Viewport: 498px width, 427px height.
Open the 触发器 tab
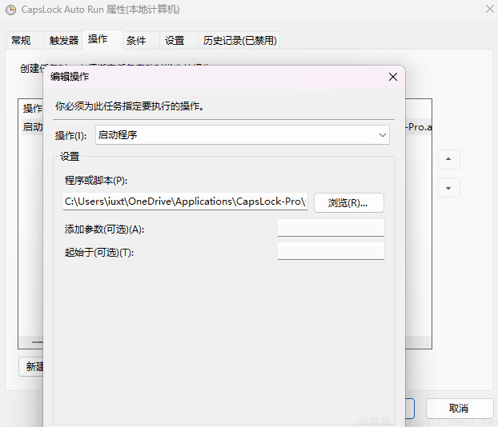[63, 41]
